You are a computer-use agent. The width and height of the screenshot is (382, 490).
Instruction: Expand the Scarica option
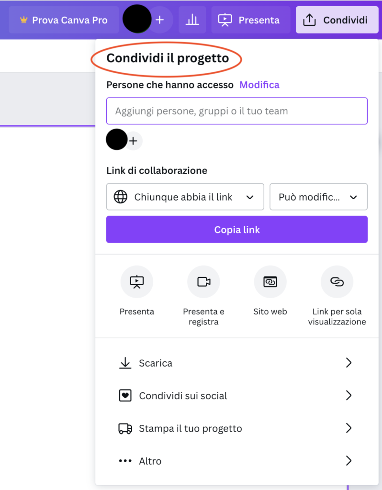(x=235, y=363)
